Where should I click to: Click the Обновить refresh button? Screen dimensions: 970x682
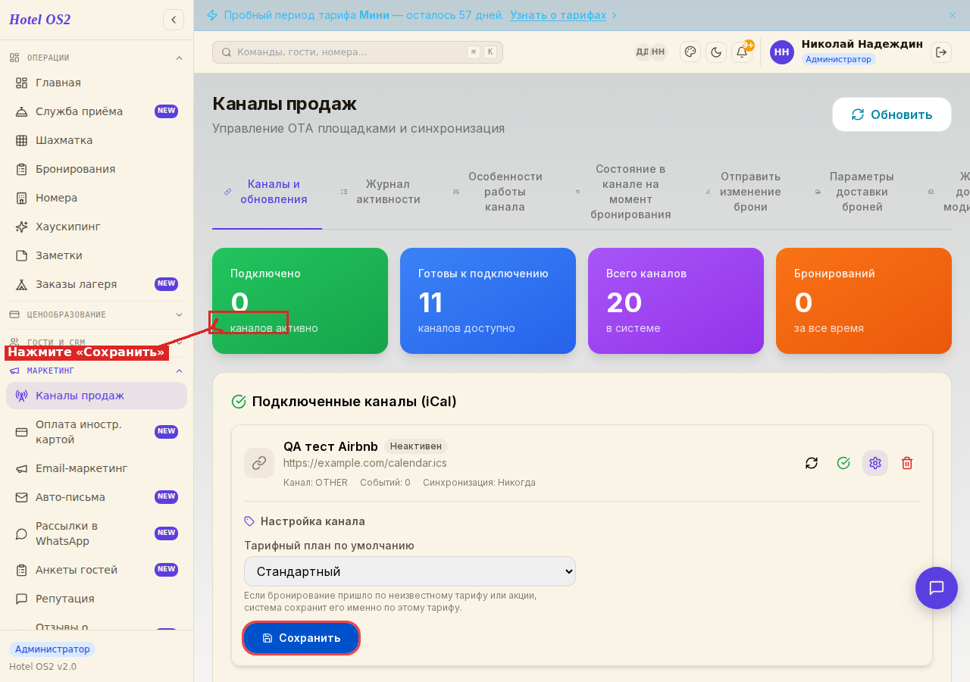[x=892, y=114]
